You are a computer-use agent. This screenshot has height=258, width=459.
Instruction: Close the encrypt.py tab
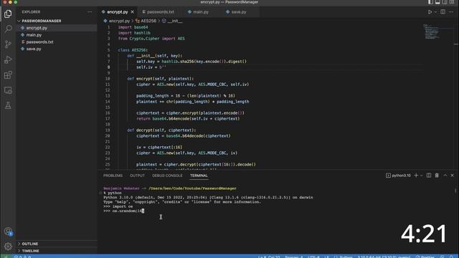coord(132,12)
